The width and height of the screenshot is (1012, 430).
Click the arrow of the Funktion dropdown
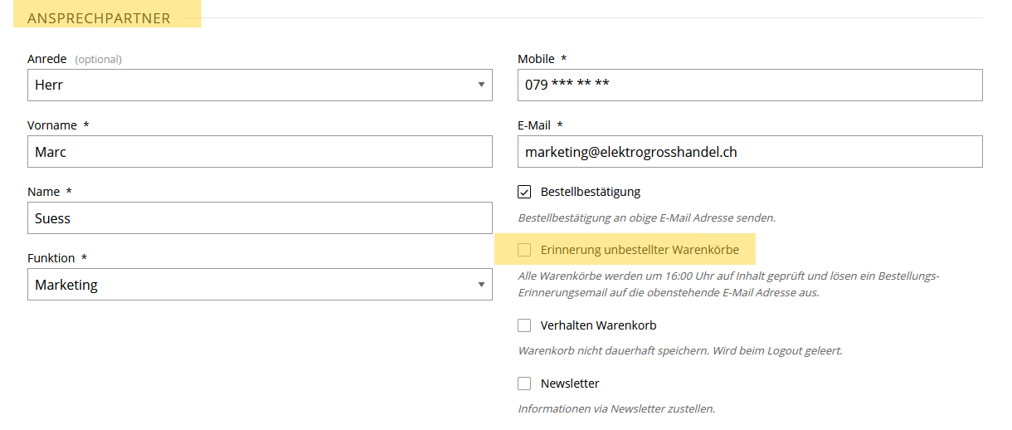(x=481, y=285)
